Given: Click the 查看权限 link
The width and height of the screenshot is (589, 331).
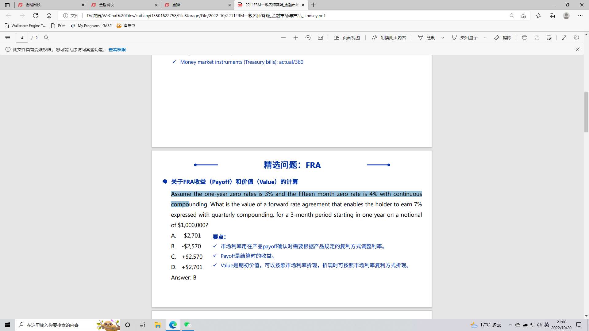Looking at the screenshot, I should pos(117,50).
